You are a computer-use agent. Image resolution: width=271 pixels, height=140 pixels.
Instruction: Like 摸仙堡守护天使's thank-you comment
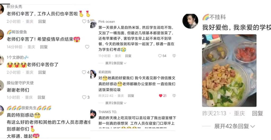pyautogui.click(x=84, y=97)
